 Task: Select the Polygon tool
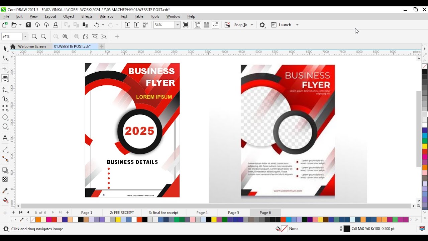[5, 127]
